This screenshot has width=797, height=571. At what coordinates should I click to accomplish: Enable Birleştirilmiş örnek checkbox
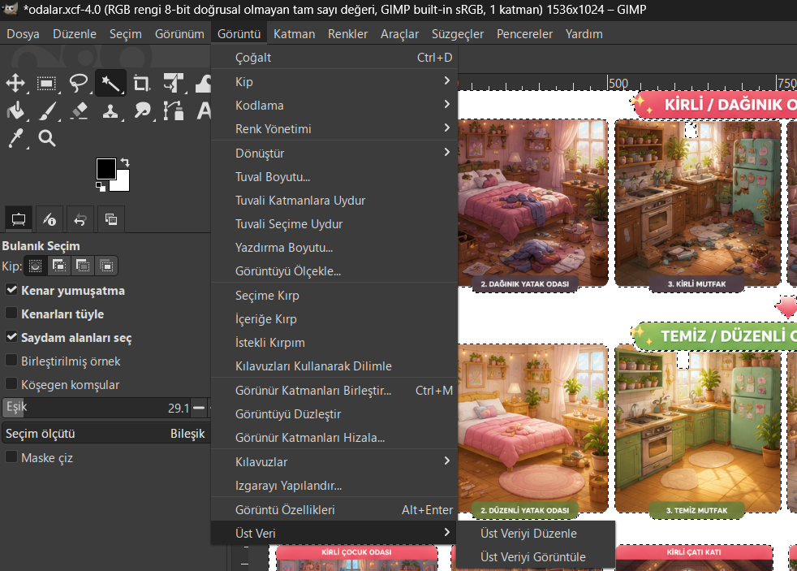click(11, 361)
